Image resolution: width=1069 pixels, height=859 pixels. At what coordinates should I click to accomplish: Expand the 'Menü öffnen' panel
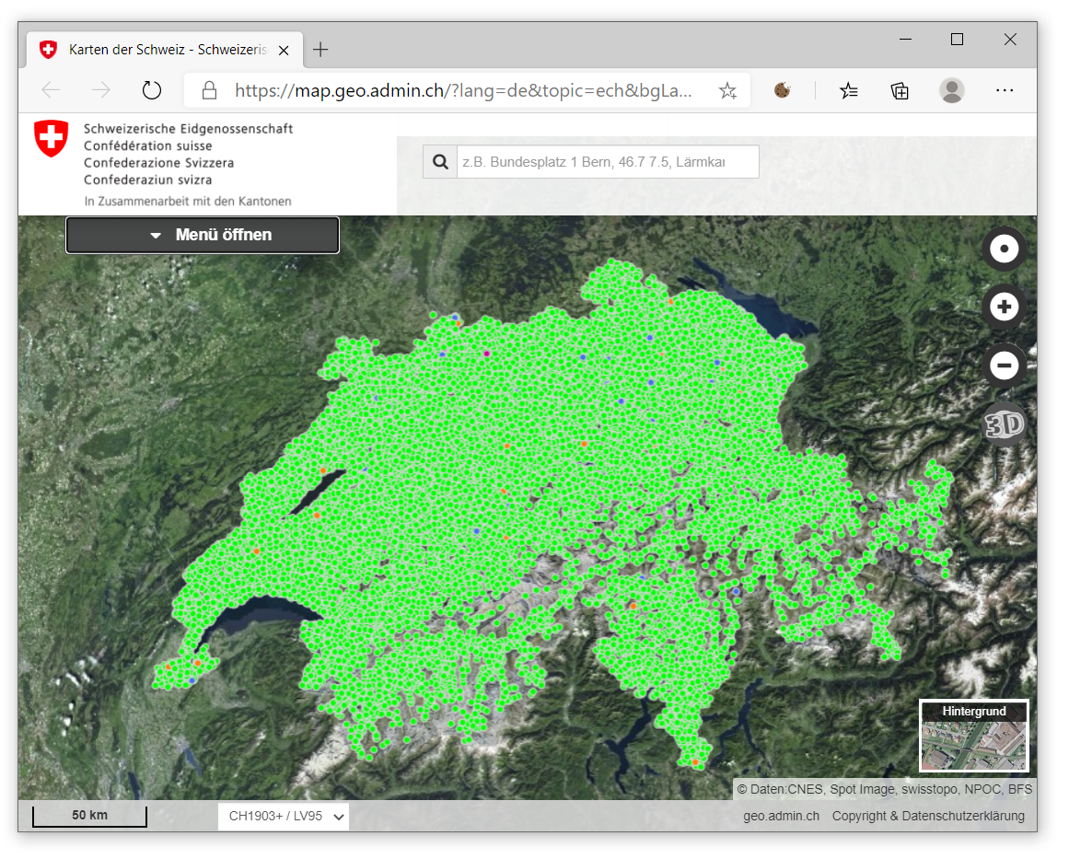click(x=203, y=235)
